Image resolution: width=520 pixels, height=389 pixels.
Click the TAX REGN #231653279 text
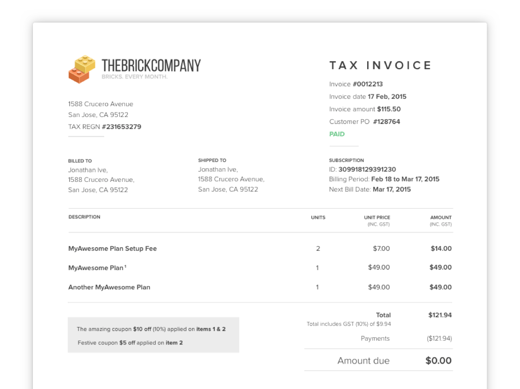(104, 127)
